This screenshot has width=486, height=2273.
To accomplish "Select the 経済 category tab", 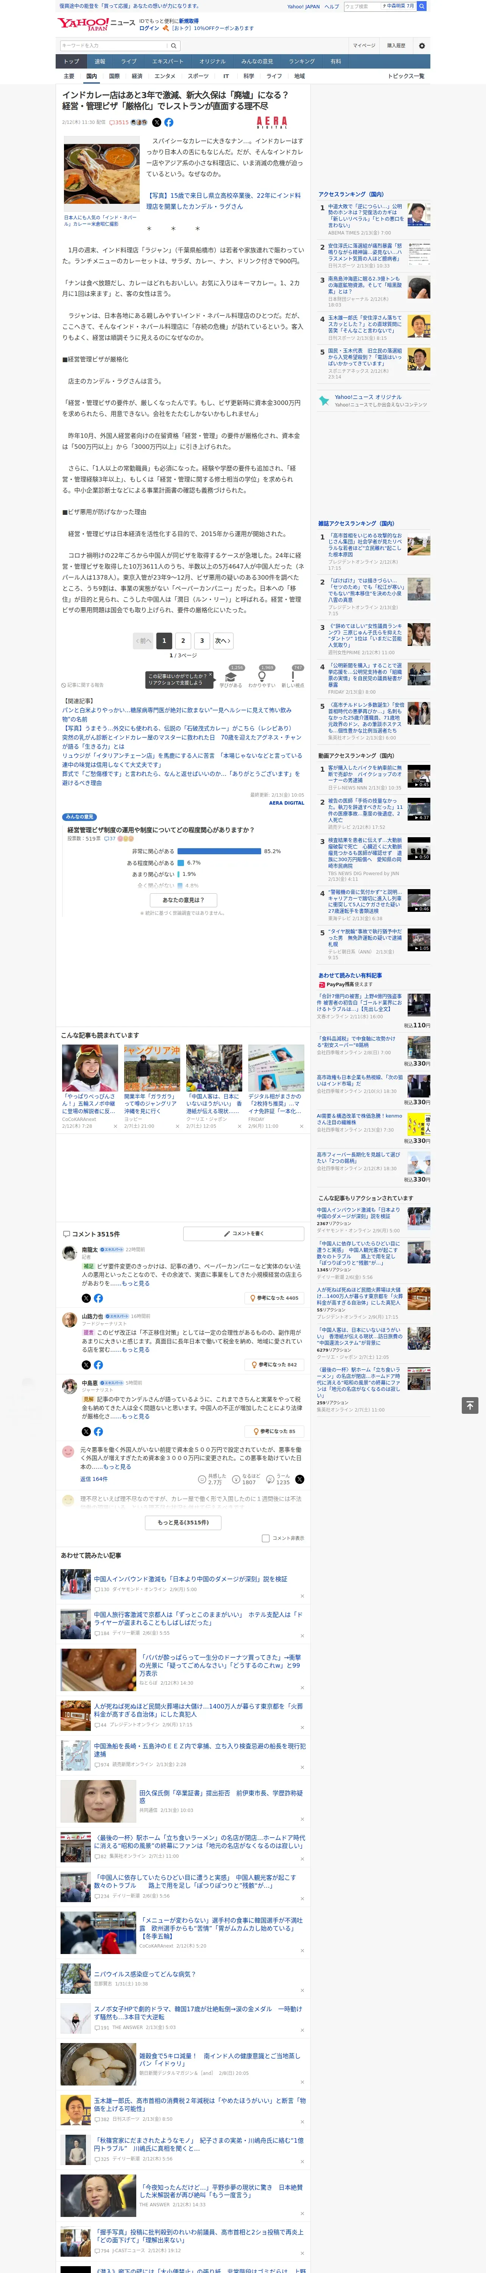I will click(137, 76).
